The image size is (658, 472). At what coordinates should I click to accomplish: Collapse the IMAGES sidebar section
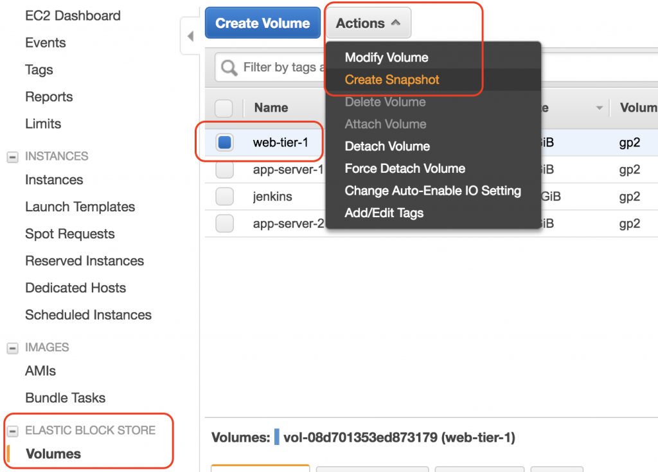click(x=14, y=347)
